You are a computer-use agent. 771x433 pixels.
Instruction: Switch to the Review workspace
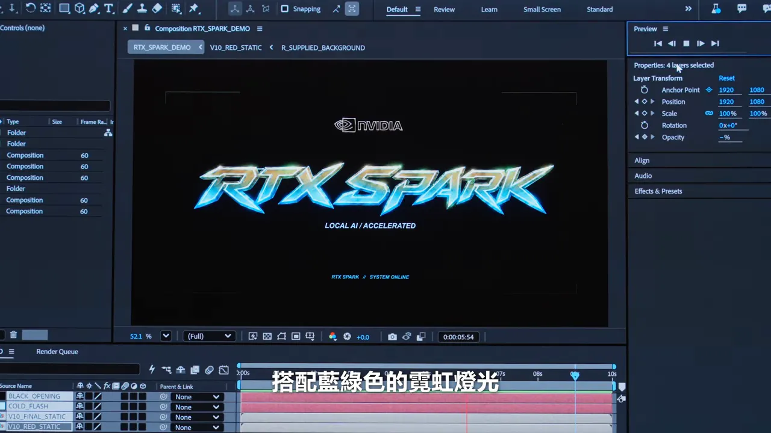click(444, 10)
